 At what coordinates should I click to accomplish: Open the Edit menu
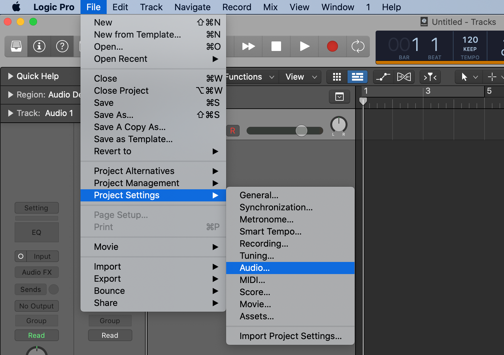120,7
